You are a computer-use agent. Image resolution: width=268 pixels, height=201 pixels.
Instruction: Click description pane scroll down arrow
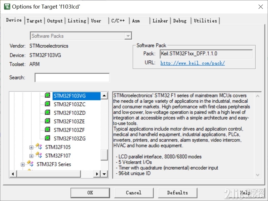tap(258, 175)
